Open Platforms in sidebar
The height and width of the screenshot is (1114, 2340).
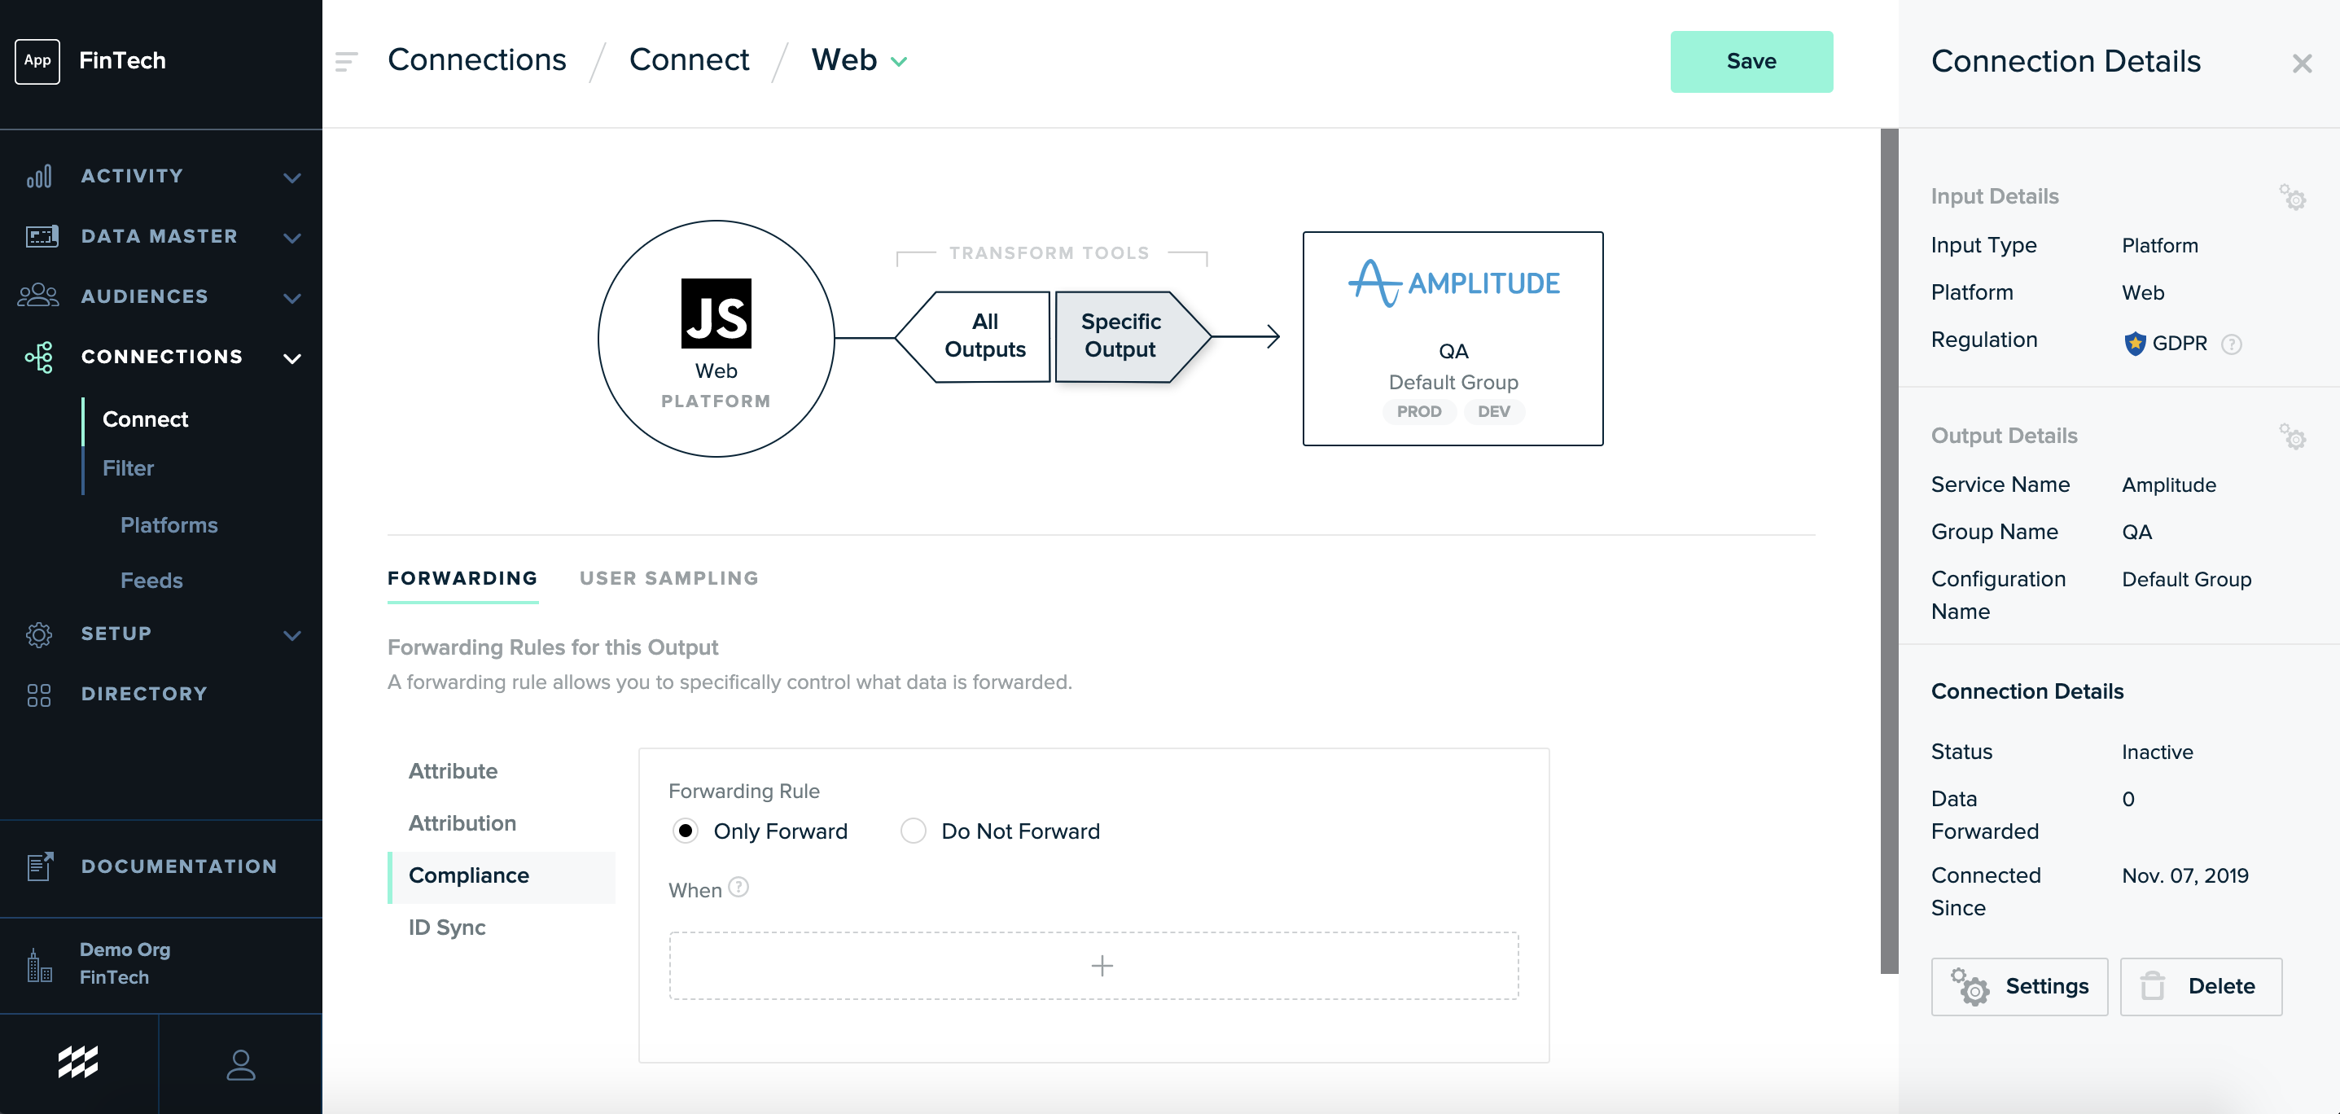click(169, 525)
